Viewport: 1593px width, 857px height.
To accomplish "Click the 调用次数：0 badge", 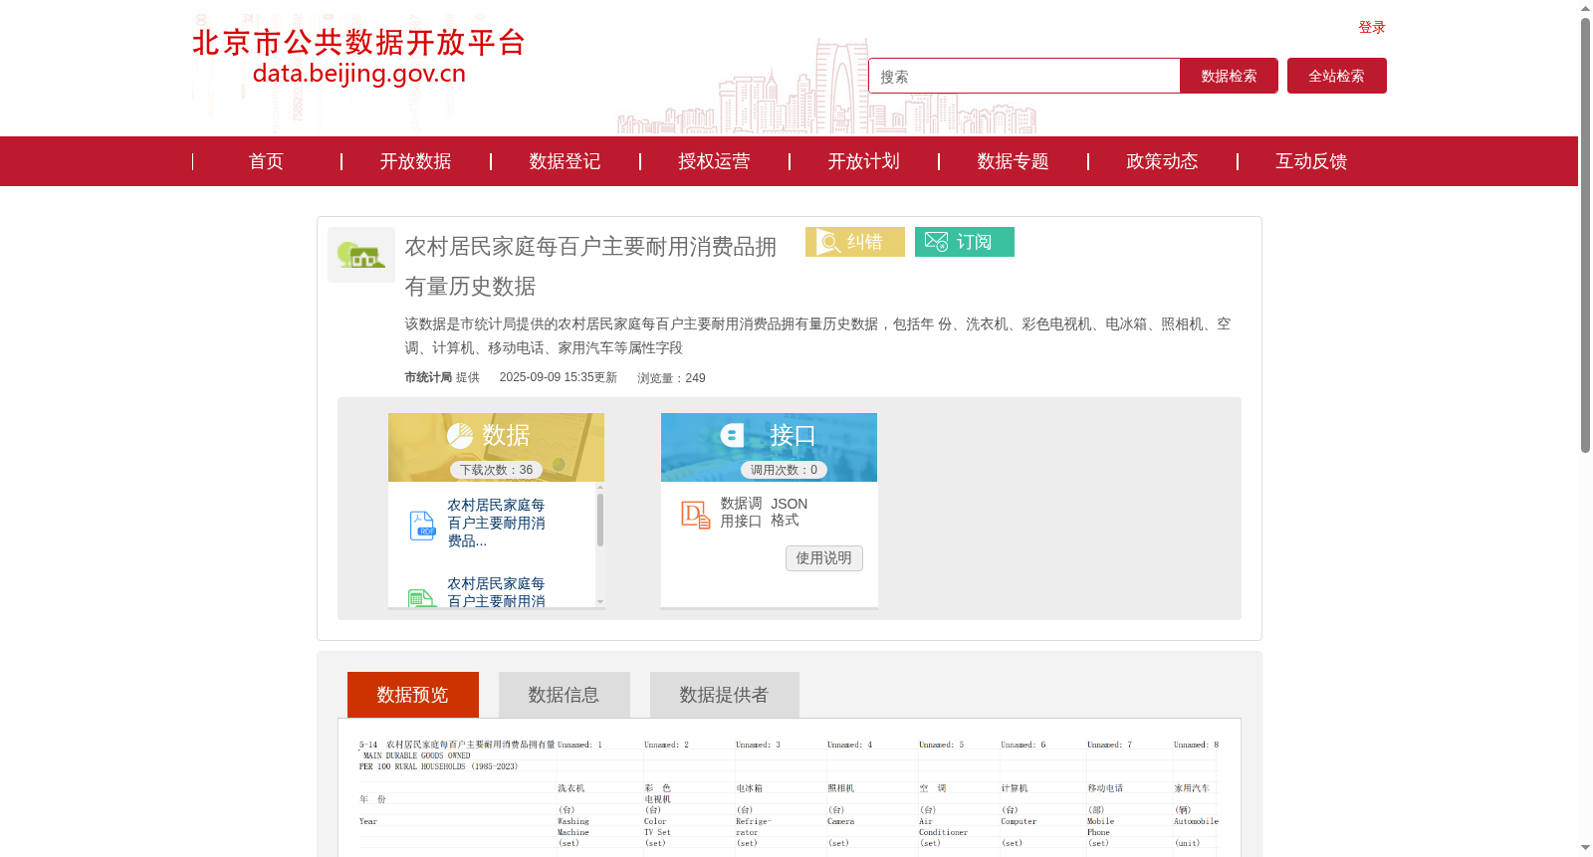I will click(784, 470).
